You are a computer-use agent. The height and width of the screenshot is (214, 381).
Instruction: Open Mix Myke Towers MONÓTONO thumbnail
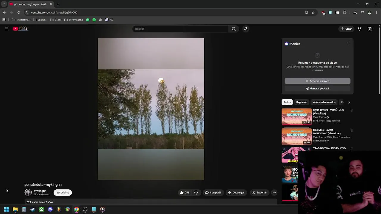pyautogui.click(x=296, y=136)
